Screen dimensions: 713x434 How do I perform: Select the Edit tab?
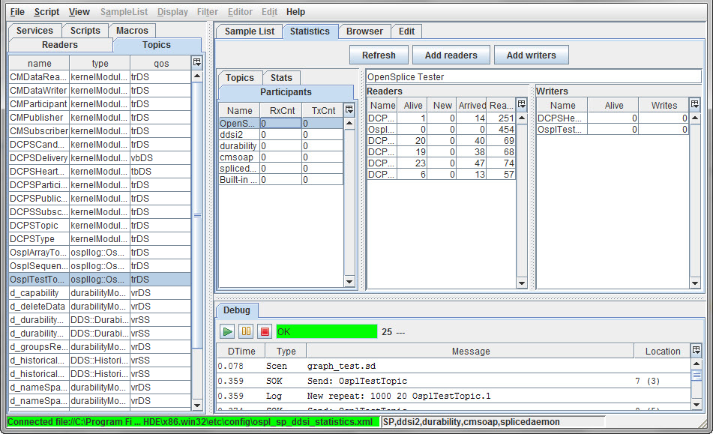point(406,31)
